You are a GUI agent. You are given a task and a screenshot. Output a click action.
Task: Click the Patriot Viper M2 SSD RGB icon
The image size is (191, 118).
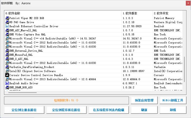click(7, 18)
